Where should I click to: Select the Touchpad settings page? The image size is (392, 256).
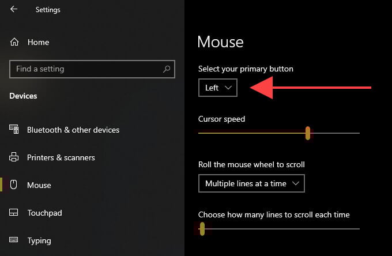pos(44,213)
